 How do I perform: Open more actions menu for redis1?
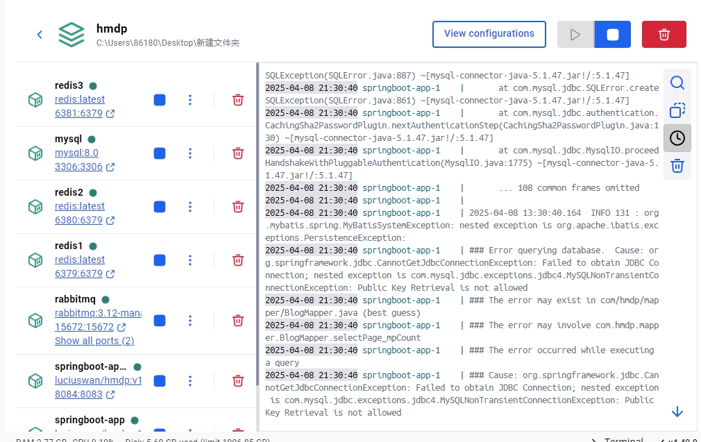[190, 260]
